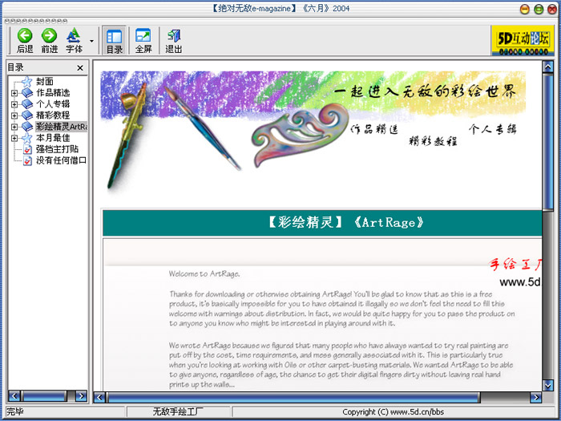Click the green 后退 back arrow
This screenshot has width=561, height=421.
tap(25, 36)
